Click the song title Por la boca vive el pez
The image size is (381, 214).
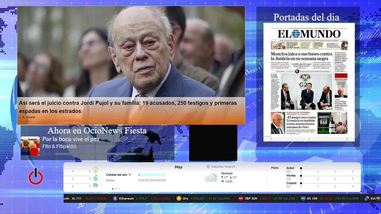pyautogui.click(x=71, y=139)
